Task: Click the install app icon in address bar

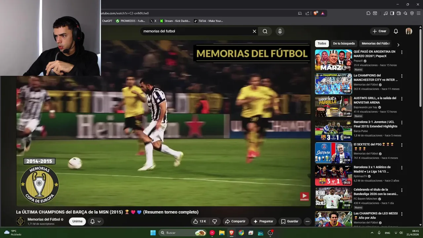Action: (300, 13)
